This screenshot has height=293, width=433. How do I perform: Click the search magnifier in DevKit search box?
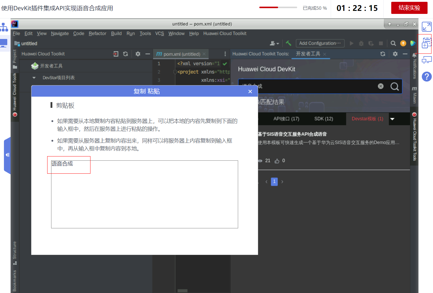click(395, 87)
